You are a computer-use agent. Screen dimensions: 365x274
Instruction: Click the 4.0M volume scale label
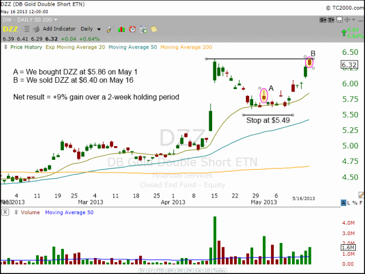(x=348, y=223)
